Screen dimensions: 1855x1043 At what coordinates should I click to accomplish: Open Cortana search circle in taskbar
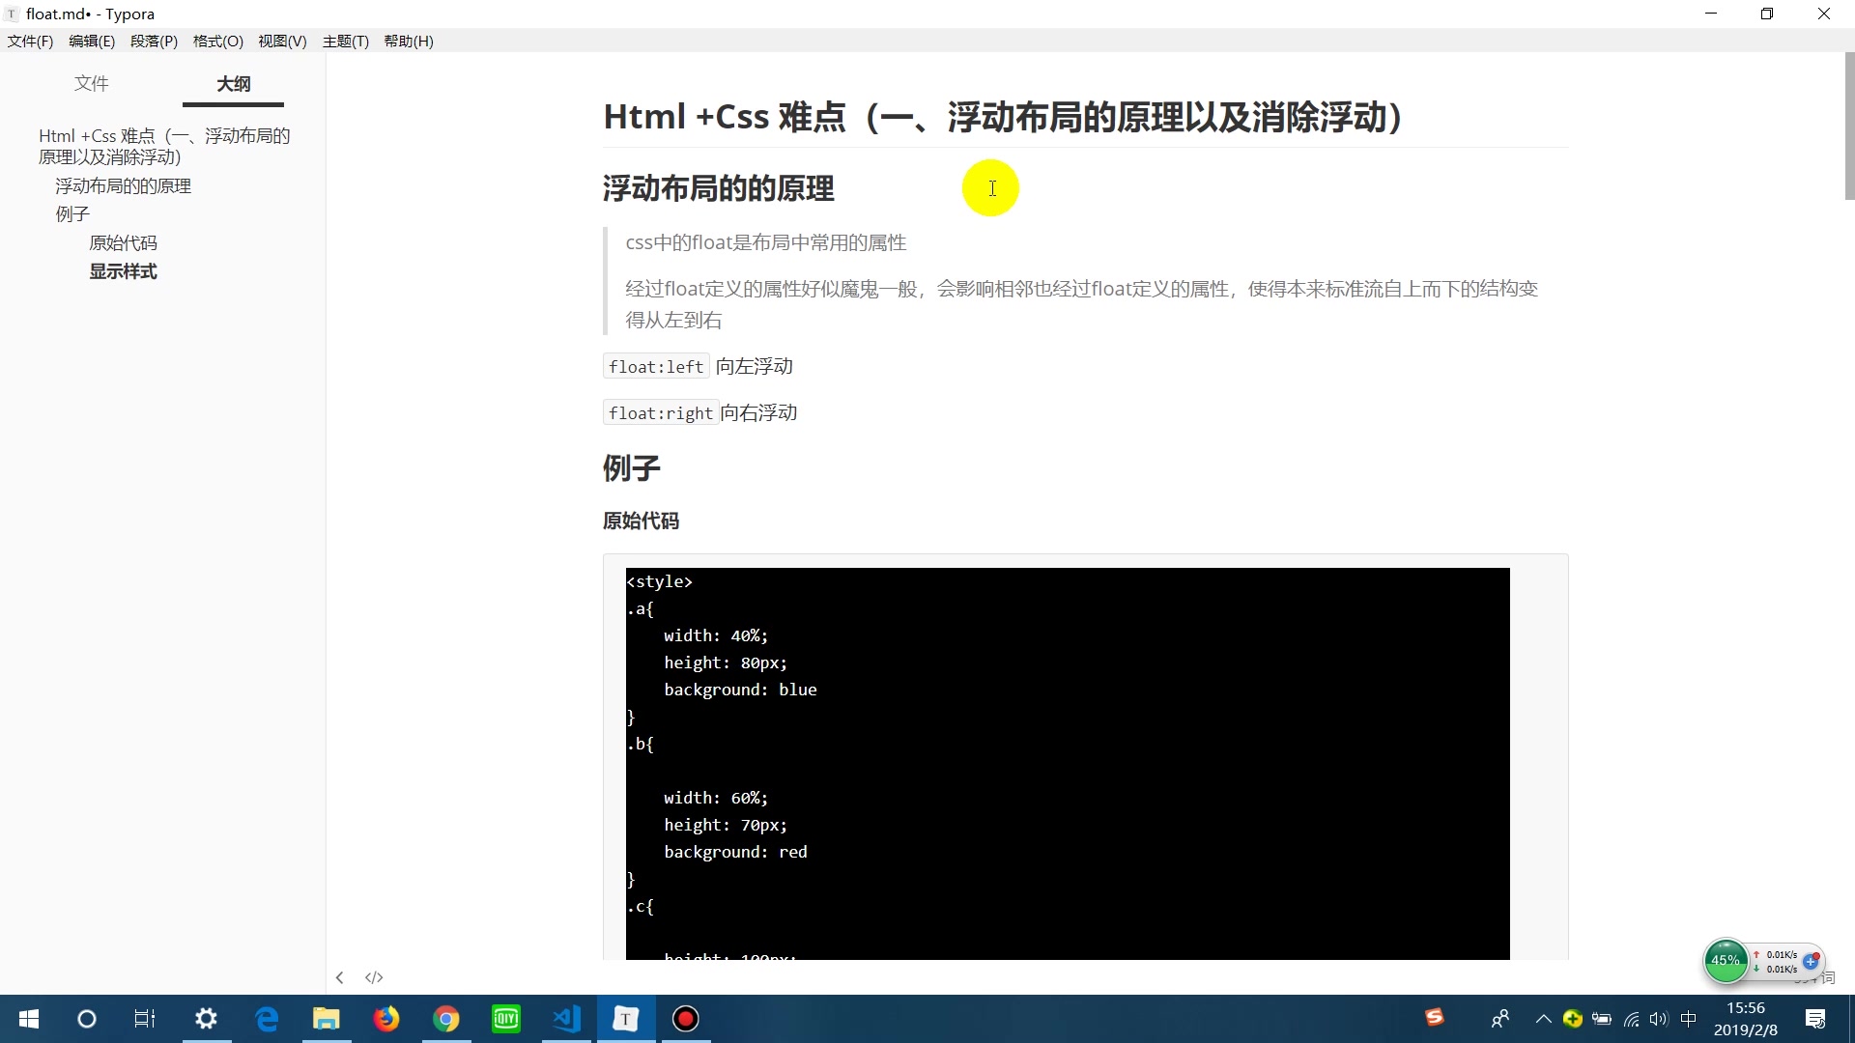coord(87,1019)
